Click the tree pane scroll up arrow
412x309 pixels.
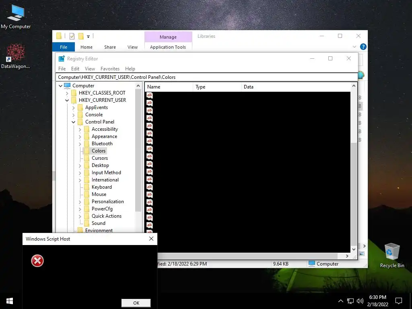tap(138, 86)
